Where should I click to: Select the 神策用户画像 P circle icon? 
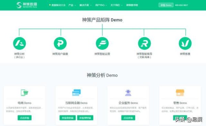pyautogui.click(x=60, y=43)
